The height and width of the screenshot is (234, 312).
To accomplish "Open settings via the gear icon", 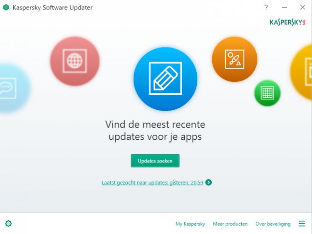I will pos(8,224).
